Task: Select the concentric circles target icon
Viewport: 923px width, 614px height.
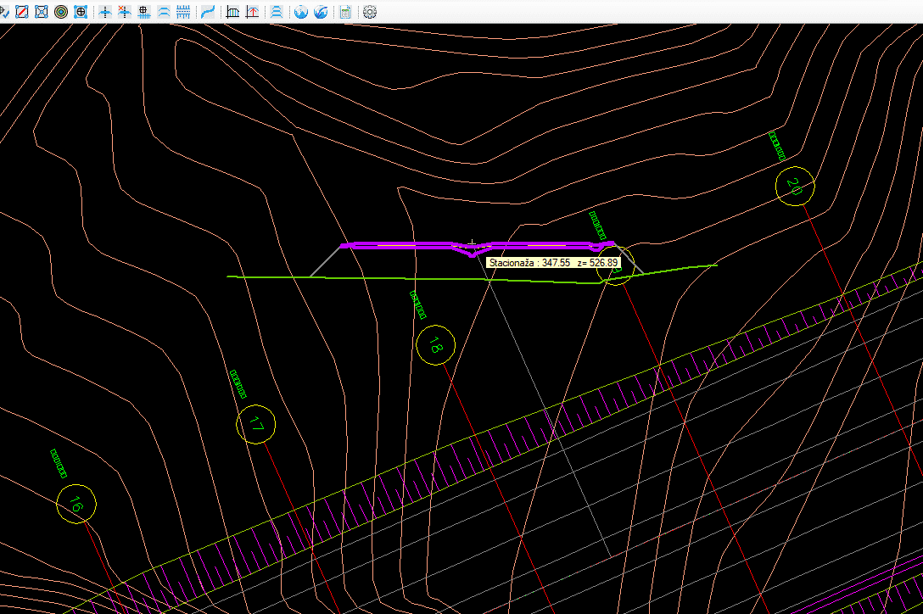Action: tap(61, 12)
